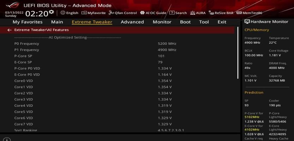Viewport: 294px width, 141px height.
Task: Click the 02:20 clock time
Action: click(x=37, y=14)
